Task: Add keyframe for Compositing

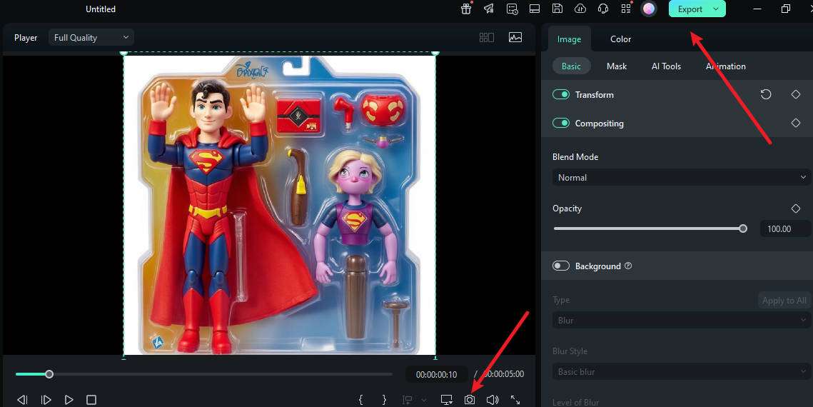Action: [x=796, y=123]
